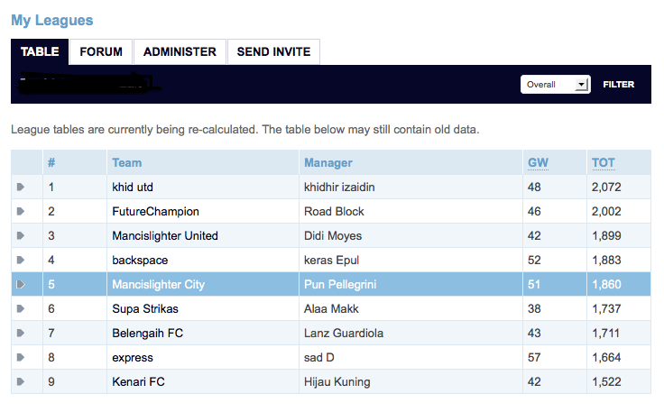Image resolution: width=664 pixels, height=412 pixels.
Task: Click the arrow icon next to Belengaih FC
Action: 21,333
